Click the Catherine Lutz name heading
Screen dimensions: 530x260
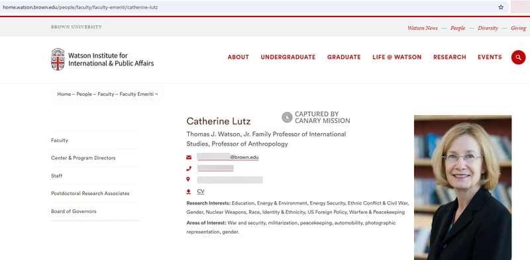click(x=219, y=121)
